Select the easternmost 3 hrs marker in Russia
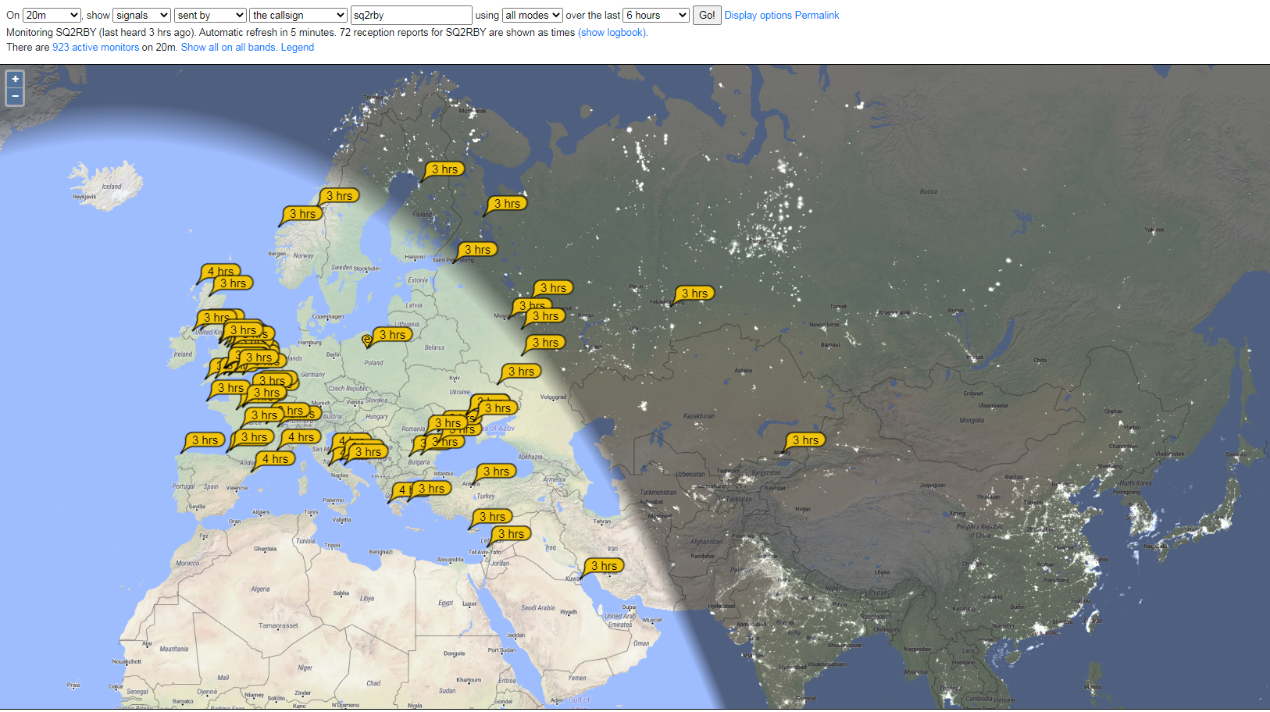 [694, 294]
